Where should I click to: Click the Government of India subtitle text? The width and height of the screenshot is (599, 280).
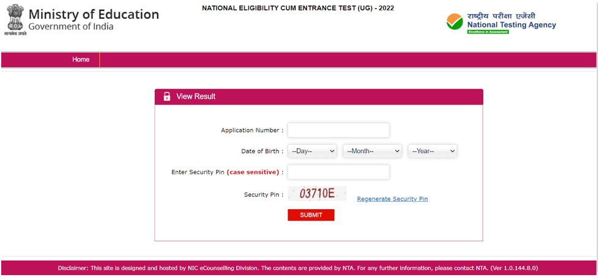coord(71,27)
